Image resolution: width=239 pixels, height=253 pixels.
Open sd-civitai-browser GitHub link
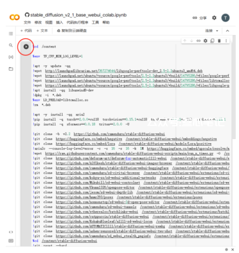coord(97,173)
